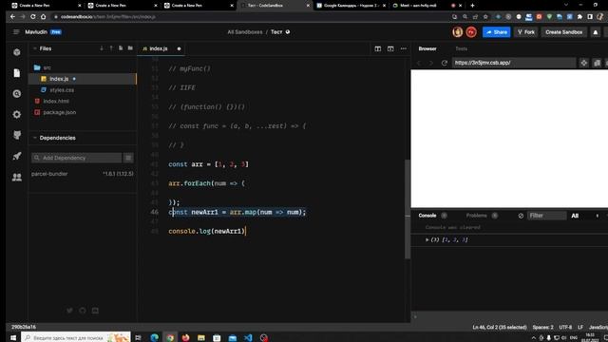Go forward in the preview browser
Image resolution: width=608 pixels, height=342 pixels.
coord(430,63)
